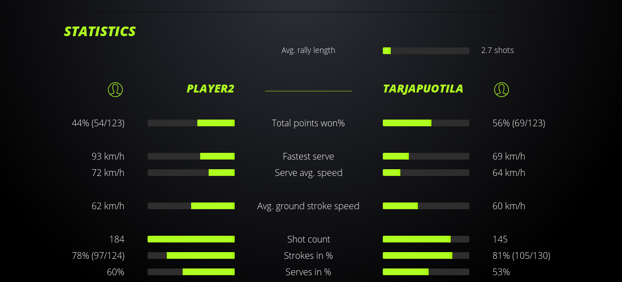Click the 2.7 shots value
Viewport: 622px width, 282px height.
[498, 50]
